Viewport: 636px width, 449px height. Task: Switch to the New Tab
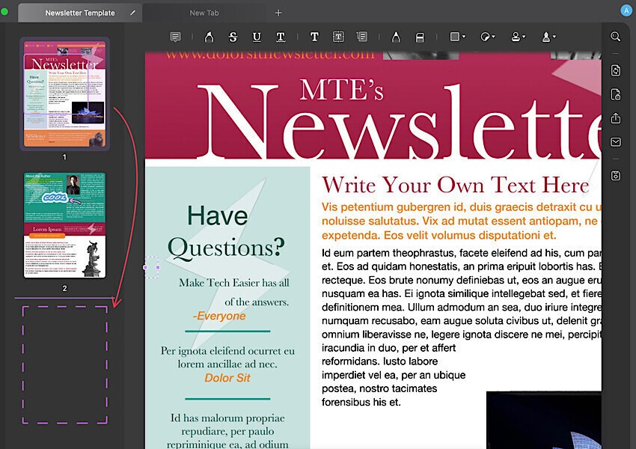click(x=205, y=12)
